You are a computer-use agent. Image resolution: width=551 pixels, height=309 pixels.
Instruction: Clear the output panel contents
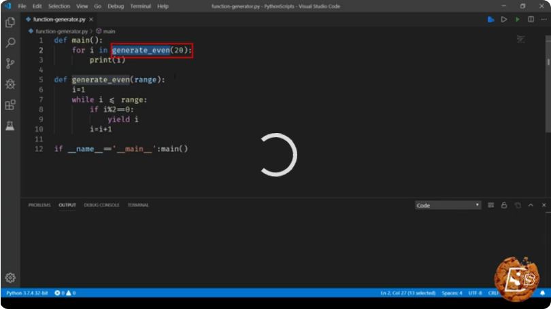tap(490, 205)
